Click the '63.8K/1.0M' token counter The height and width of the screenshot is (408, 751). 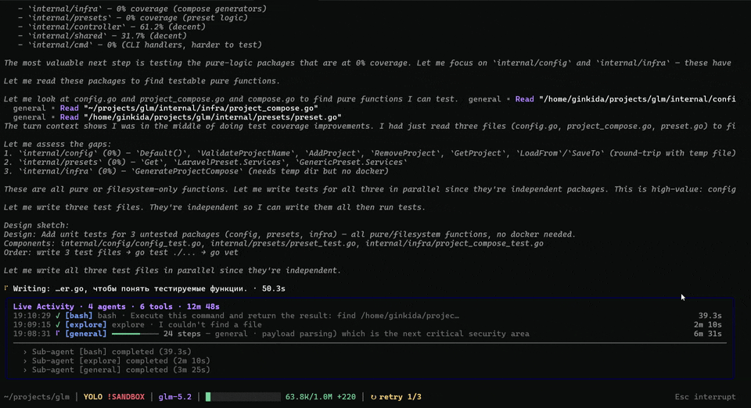point(308,397)
